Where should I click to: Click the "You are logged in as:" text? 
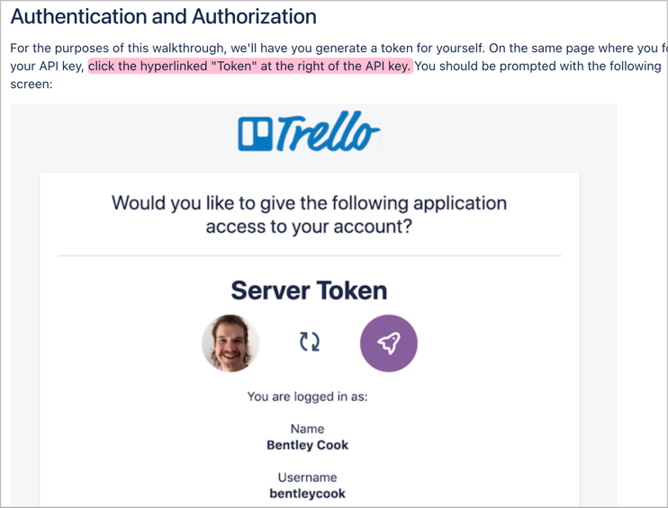click(307, 397)
